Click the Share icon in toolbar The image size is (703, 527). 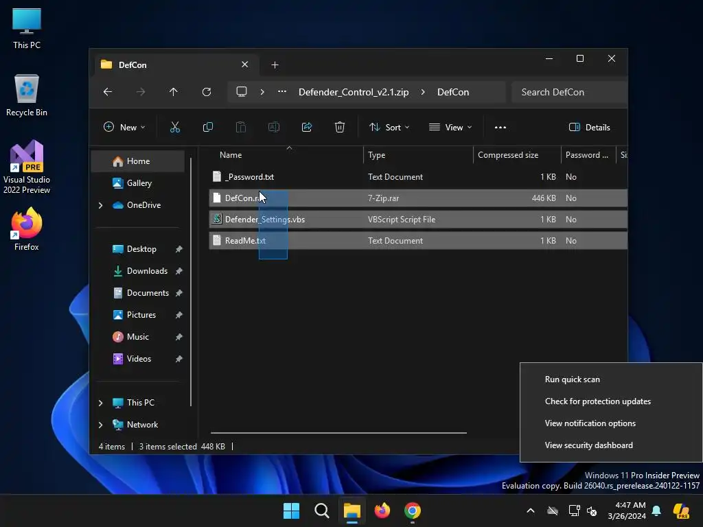pyautogui.click(x=307, y=127)
